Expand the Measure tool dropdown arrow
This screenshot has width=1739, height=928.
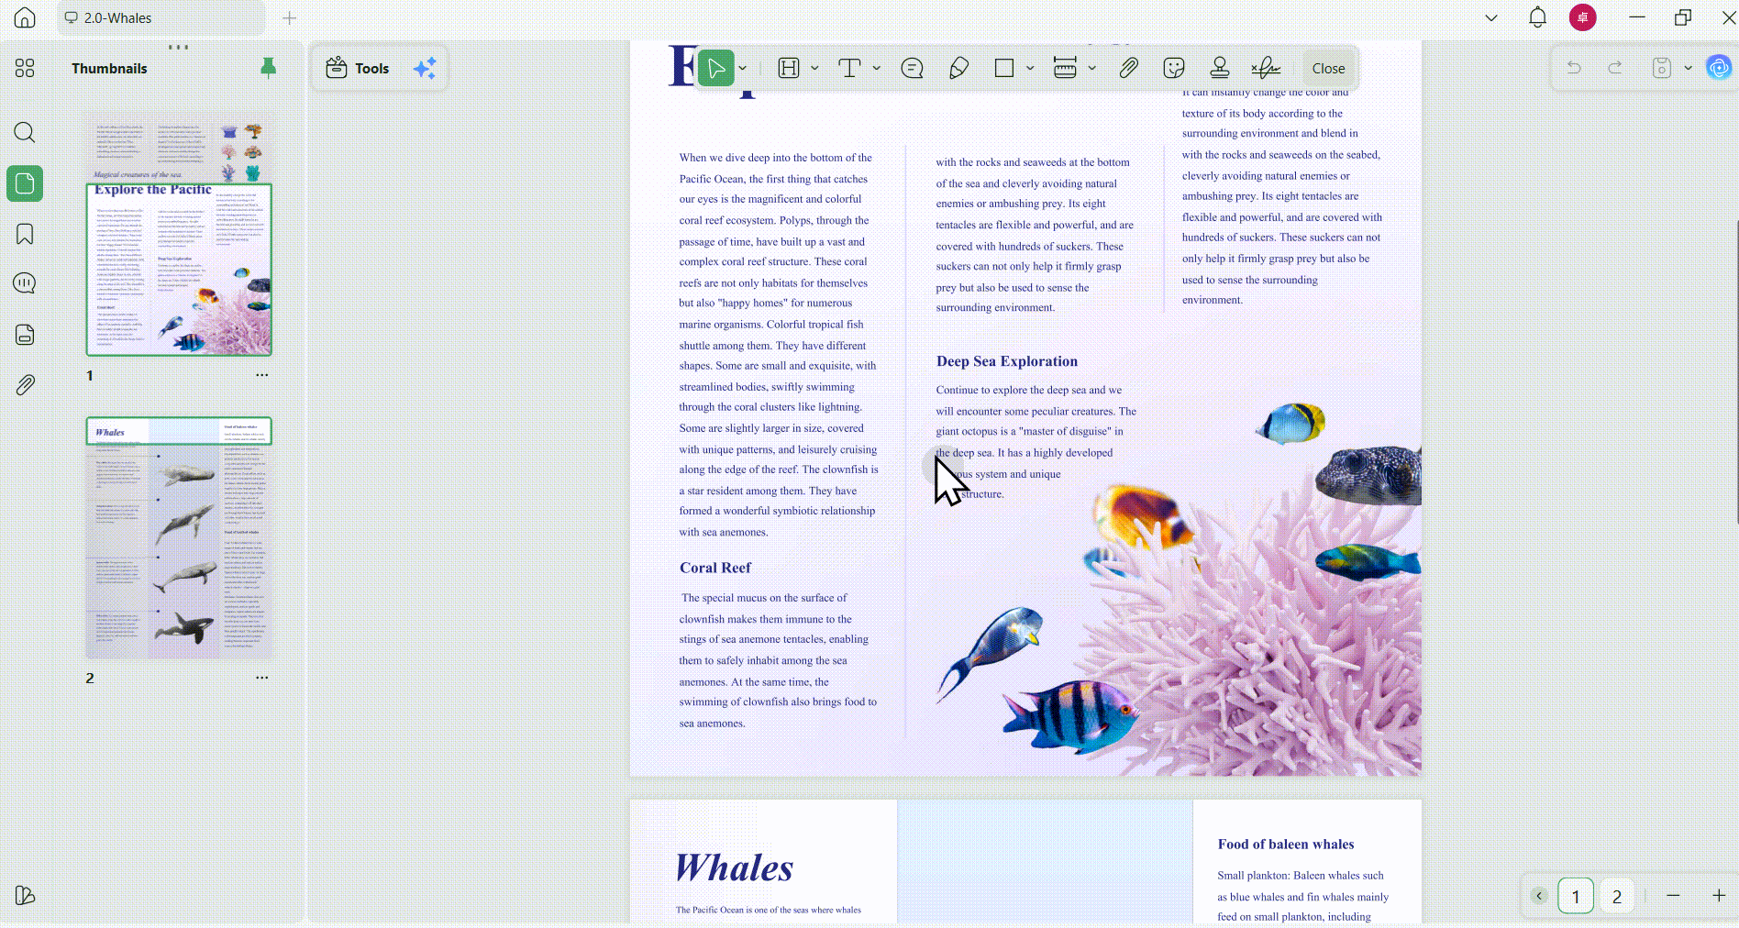click(1091, 68)
